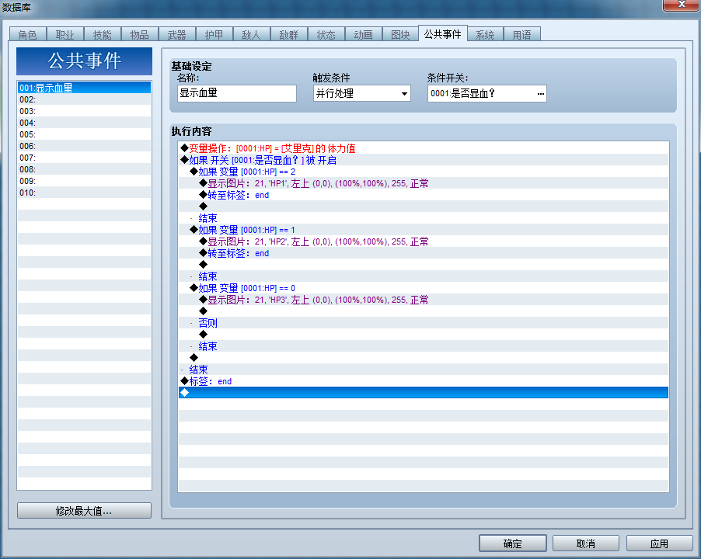Screen dimensions: 701x559
Task: Select the 如果 开关 是否显血 line
Action: pyautogui.click(x=424, y=160)
